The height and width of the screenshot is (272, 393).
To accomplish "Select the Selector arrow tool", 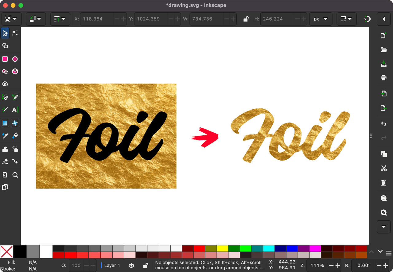I will click(5, 33).
